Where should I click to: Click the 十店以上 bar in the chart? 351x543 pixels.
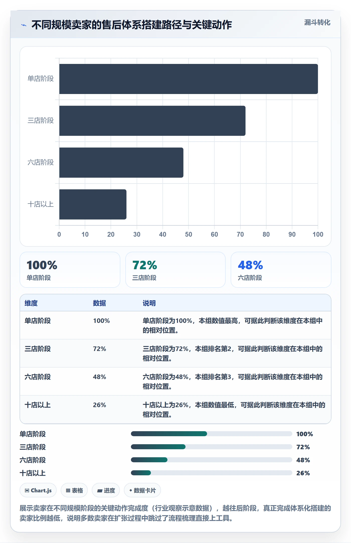(x=93, y=204)
